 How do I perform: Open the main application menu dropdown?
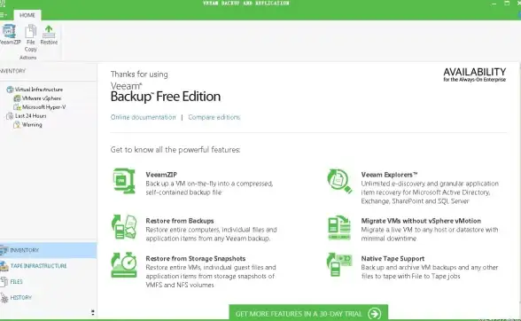pyautogui.click(x=4, y=15)
